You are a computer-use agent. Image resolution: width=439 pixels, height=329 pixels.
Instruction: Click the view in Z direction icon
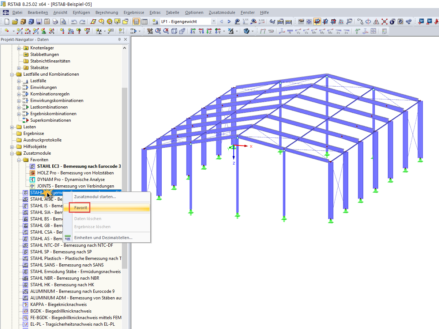pos(209,31)
